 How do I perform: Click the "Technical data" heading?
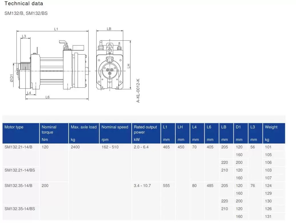[x=24, y=3]
